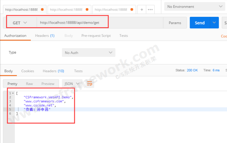The image size is (227, 143).
Task: Toggle line wrap icon beside JSON
Action: coord(90,84)
